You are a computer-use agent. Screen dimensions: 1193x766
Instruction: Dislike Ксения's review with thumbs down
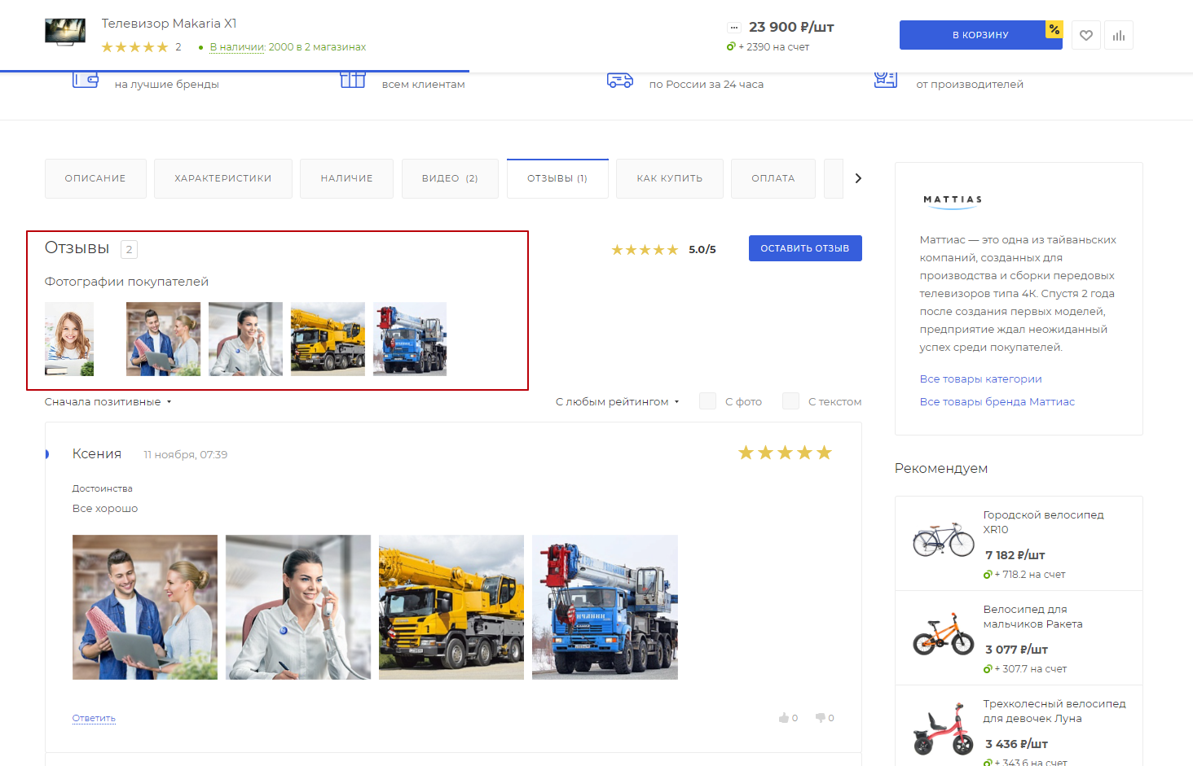pyautogui.click(x=821, y=718)
